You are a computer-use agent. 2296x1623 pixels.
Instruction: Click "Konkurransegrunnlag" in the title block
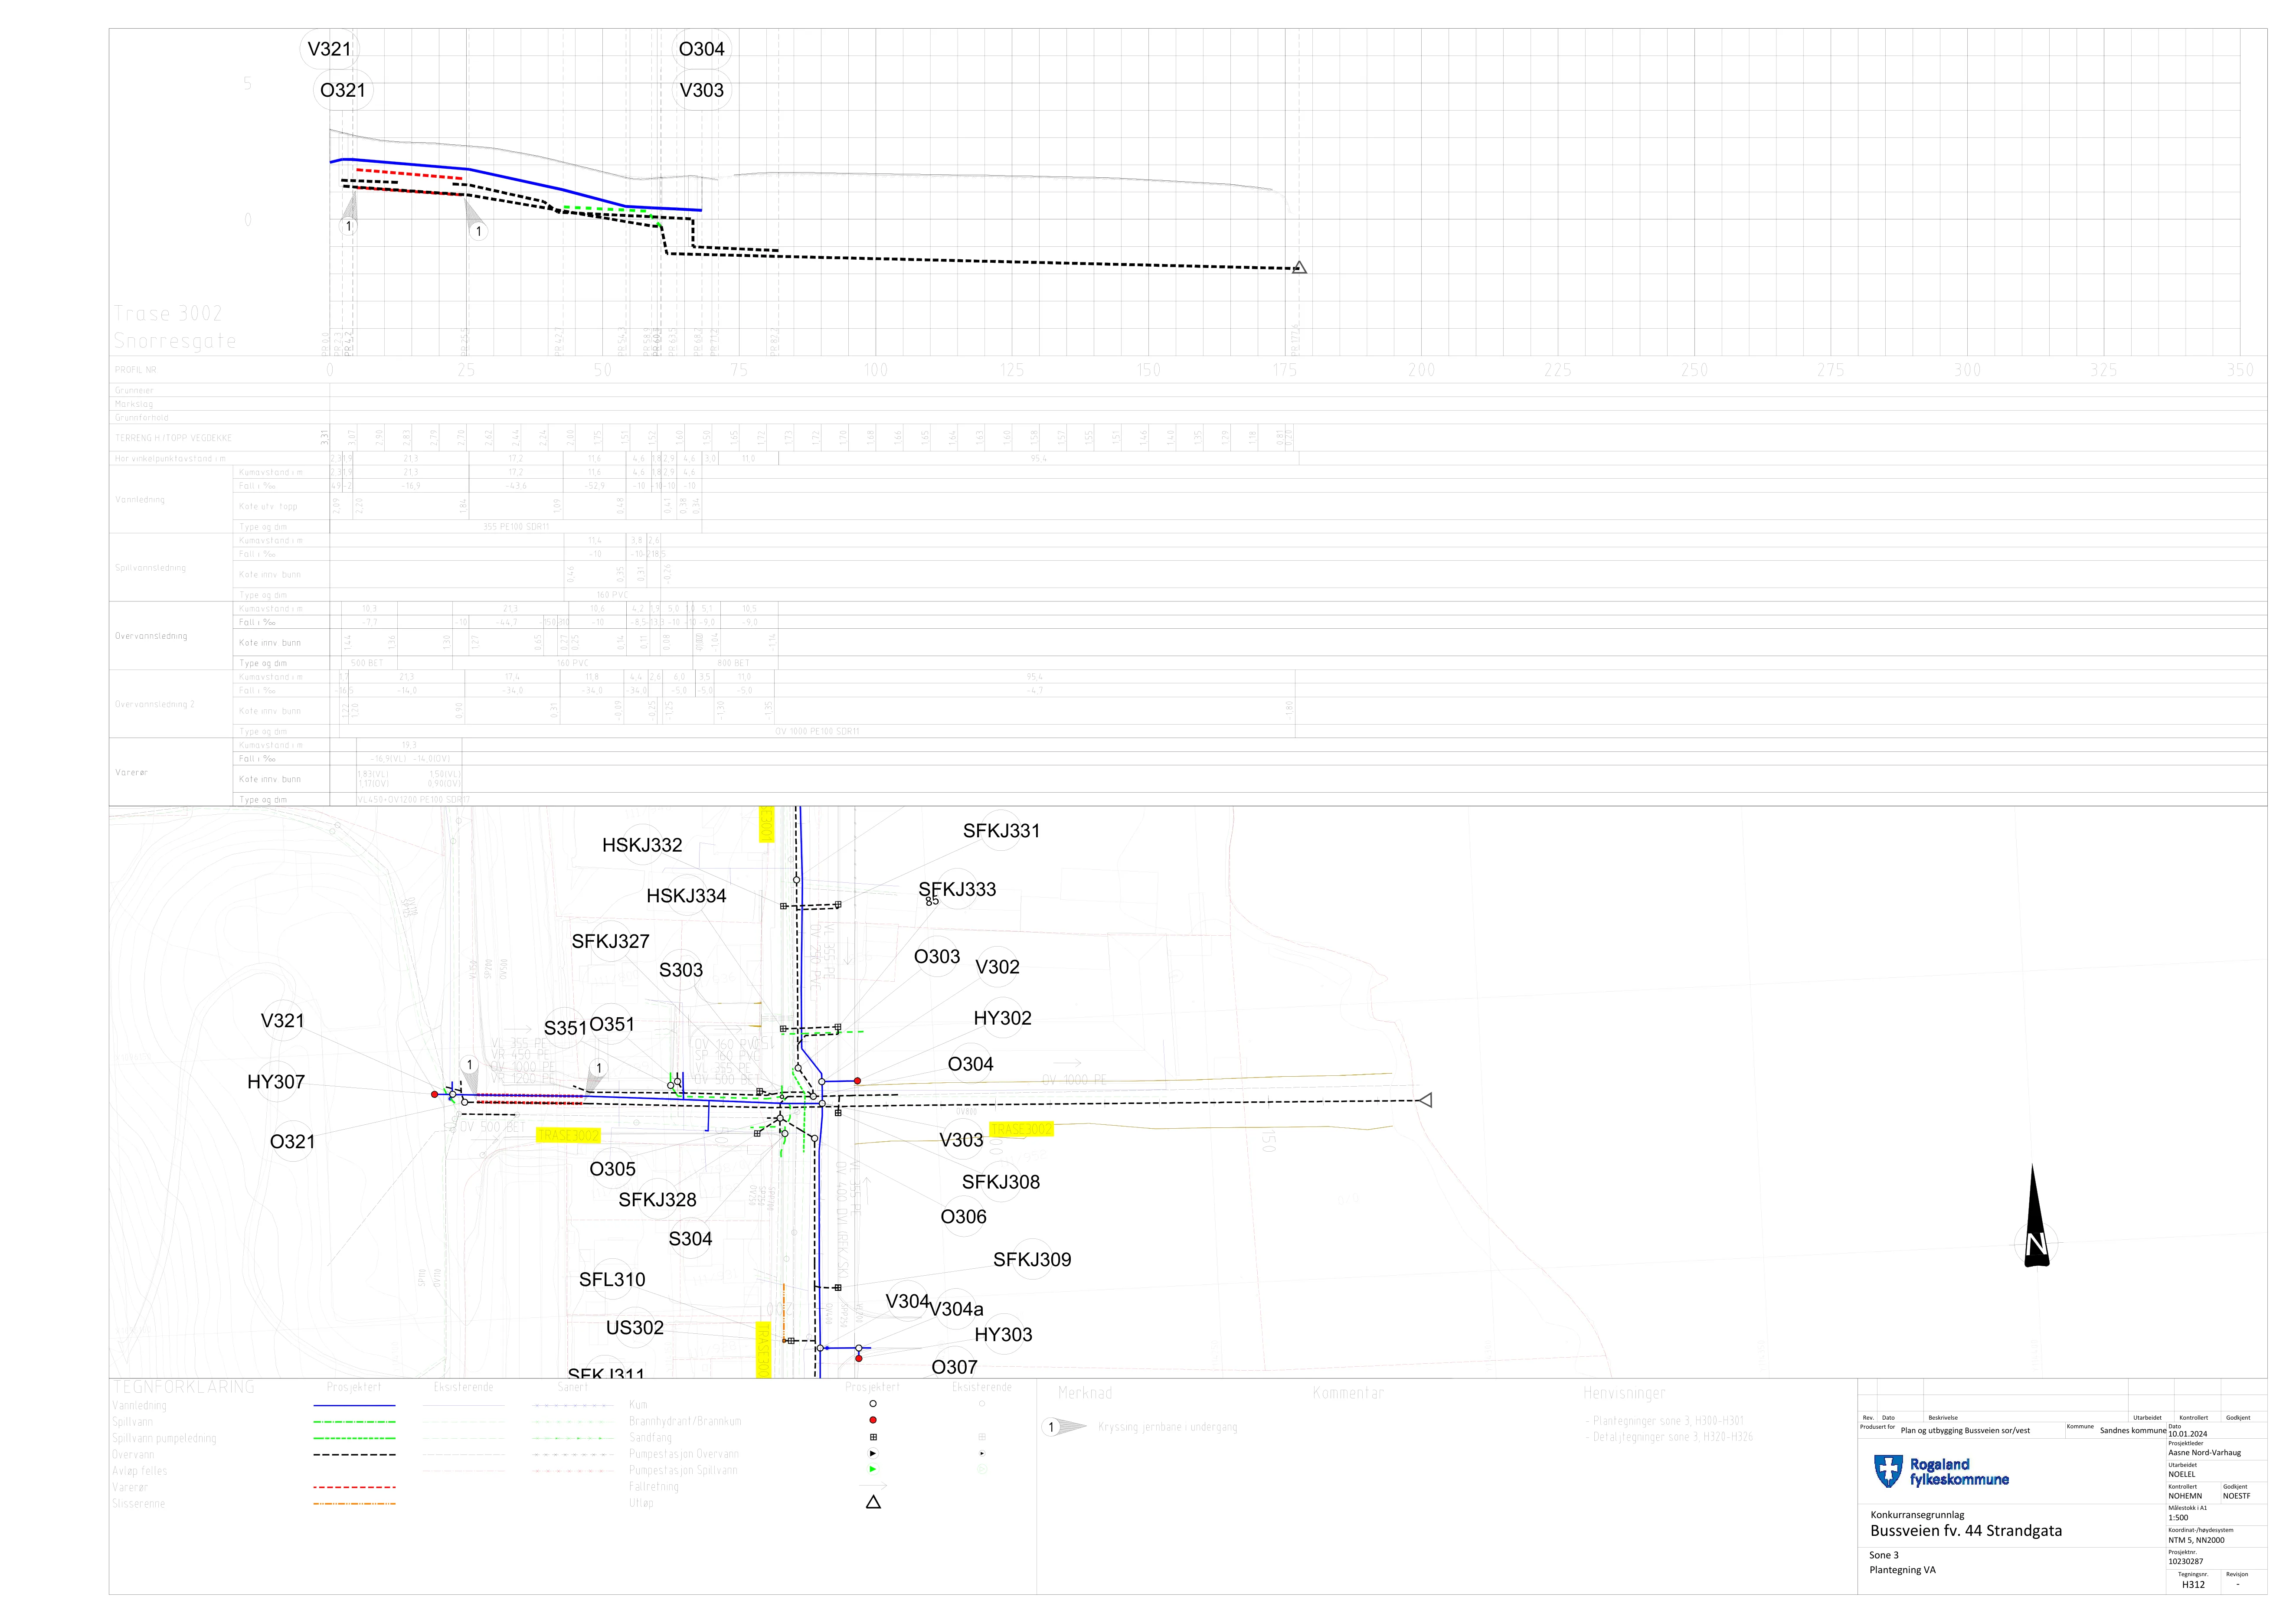(1917, 1515)
